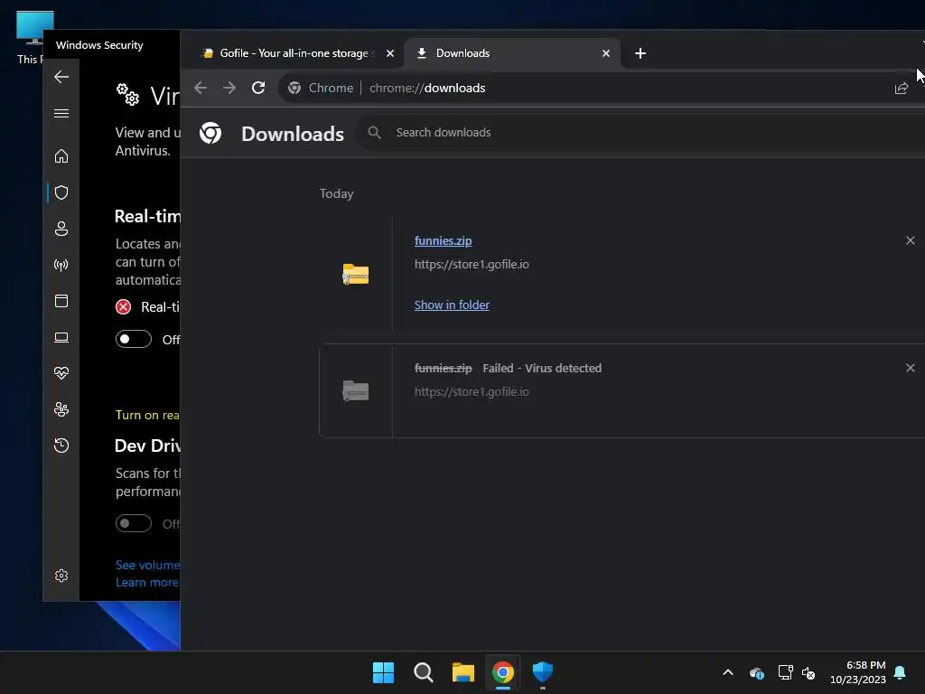Image resolution: width=925 pixels, height=694 pixels.
Task: Open Windows Start menu
Action: [383, 672]
